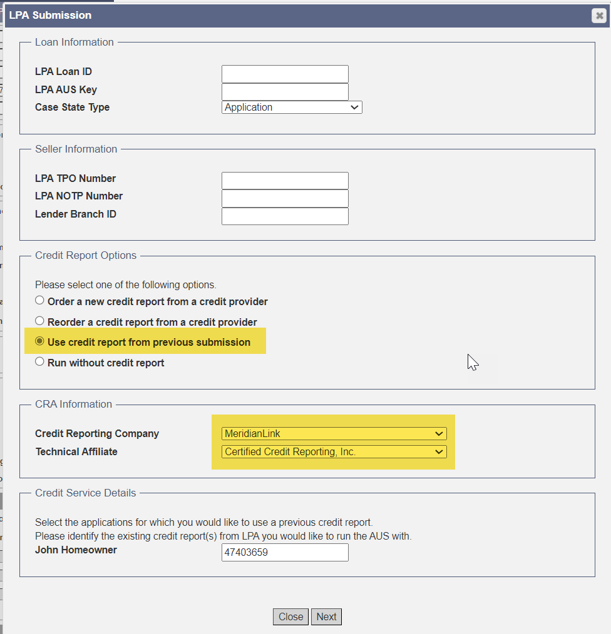This screenshot has height=634, width=611.
Task: Select Use credit report from previous submission
Action: [x=39, y=341]
